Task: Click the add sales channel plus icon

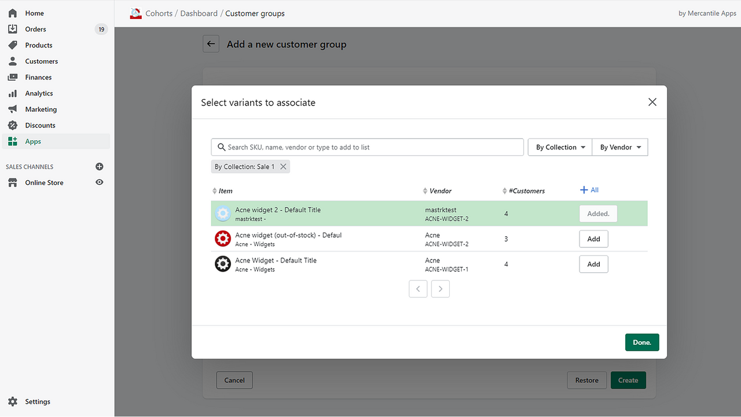Action: (x=100, y=167)
